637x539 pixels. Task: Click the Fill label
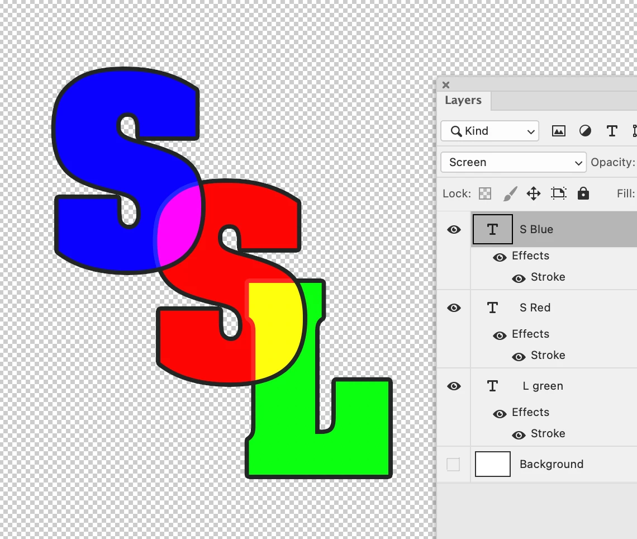626,193
